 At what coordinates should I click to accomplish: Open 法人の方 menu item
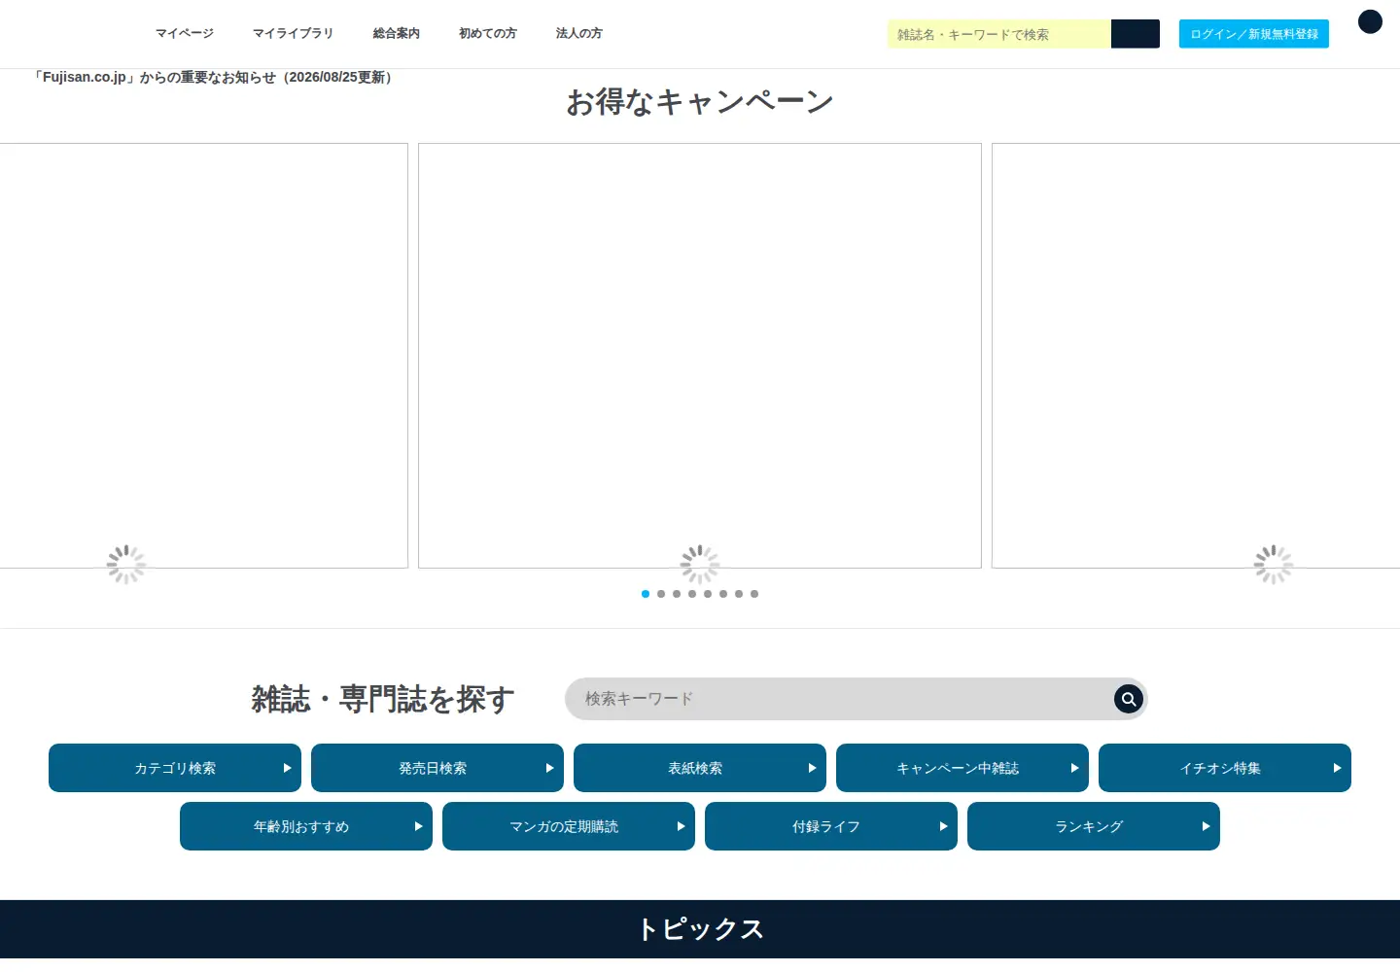coord(579,33)
